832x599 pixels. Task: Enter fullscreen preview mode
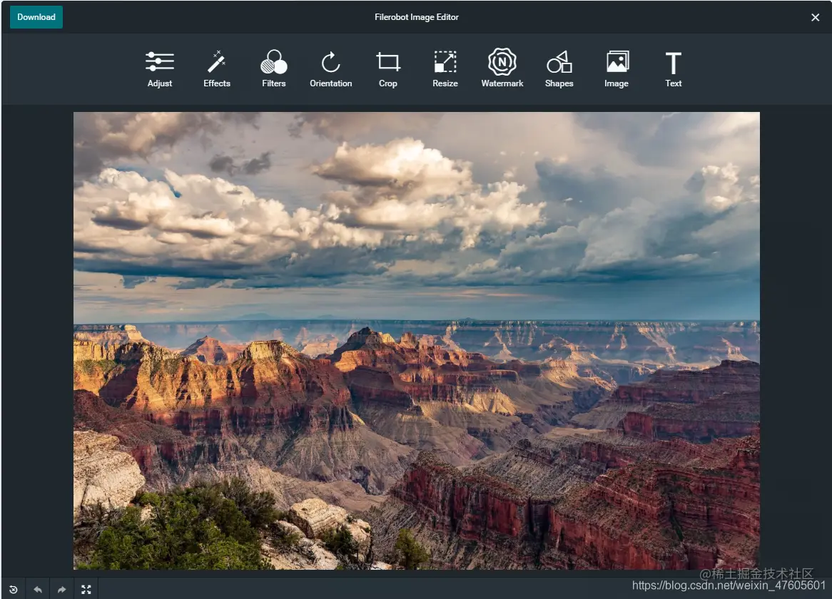86,589
